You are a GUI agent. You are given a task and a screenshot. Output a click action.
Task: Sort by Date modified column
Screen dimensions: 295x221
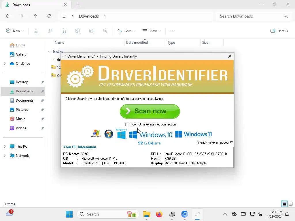point(137,43)
